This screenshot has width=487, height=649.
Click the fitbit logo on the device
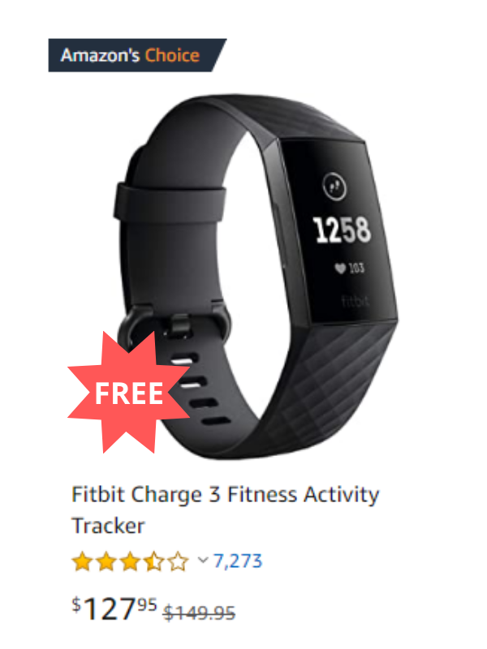click(355, 301)
